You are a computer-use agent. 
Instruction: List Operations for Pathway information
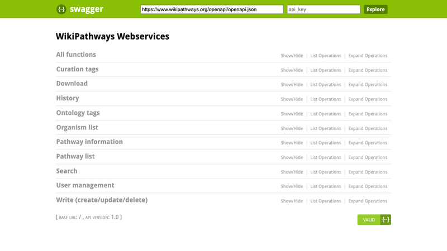326,143
